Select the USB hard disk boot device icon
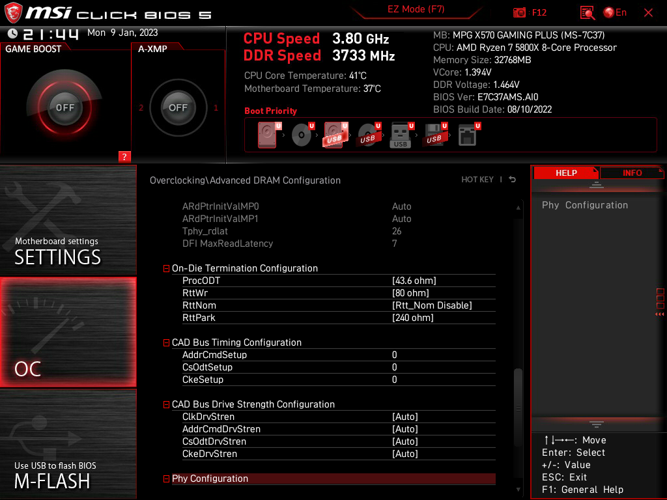Screen dimensions: 667x500 point(335,135)
